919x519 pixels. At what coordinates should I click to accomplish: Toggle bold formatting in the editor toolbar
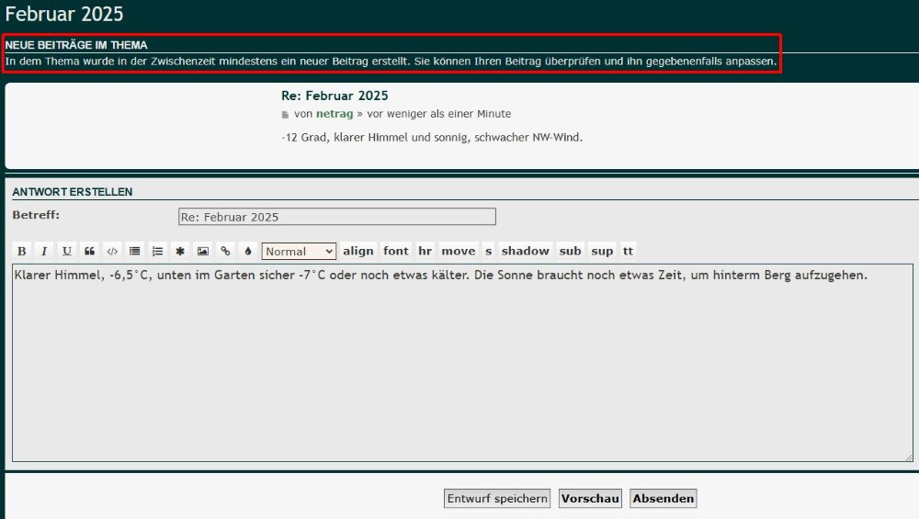click(x=21, y=251)
